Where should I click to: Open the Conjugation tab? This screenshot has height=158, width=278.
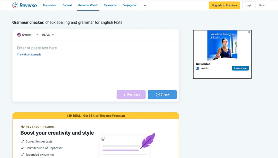[x=130, y=5]
